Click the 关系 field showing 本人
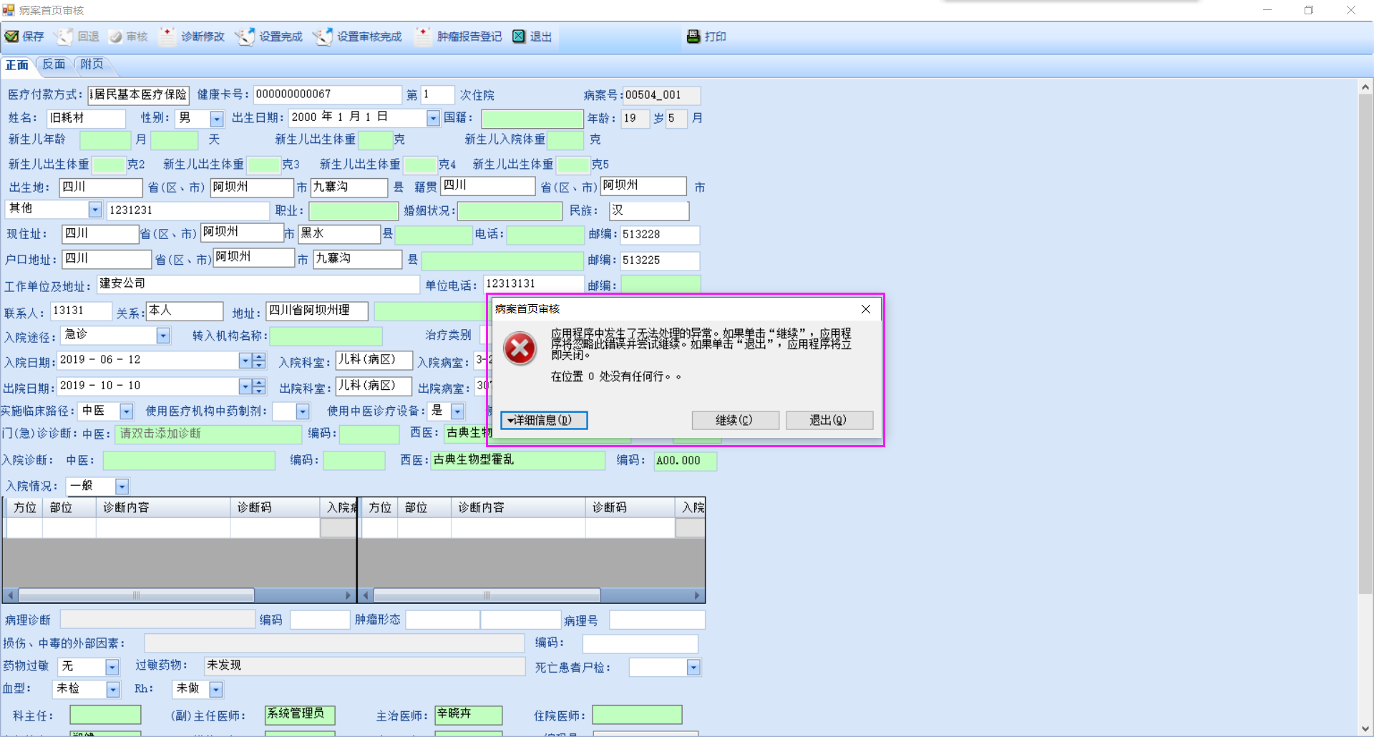The width and height of the screenshot is (1374, 737). (x=185, y=311)
